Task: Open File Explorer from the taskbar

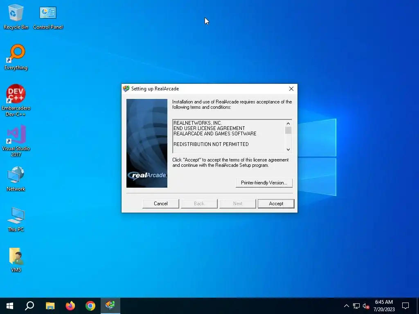Action: 50,306
